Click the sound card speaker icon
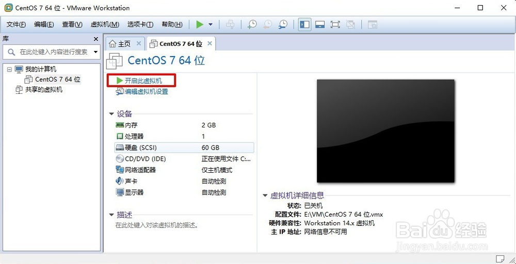The width and height of the screenshot is (516, 264). [120, 181]
